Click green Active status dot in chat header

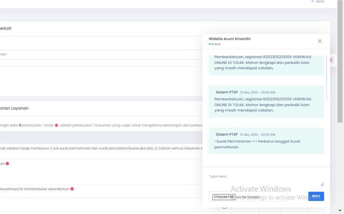coord(210,44)
